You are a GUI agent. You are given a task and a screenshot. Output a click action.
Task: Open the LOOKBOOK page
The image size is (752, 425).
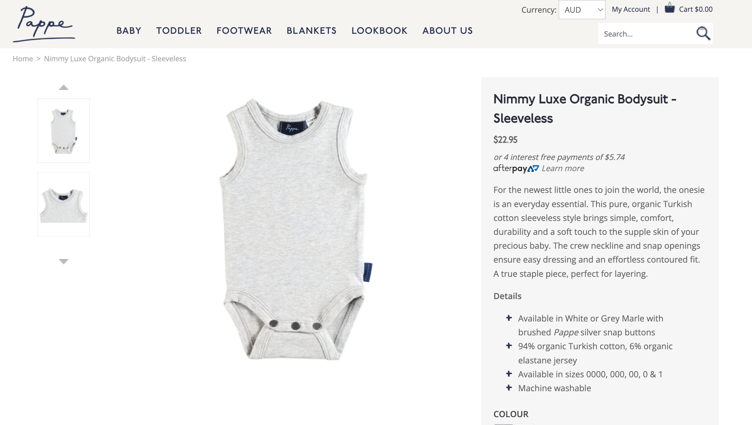click(x=379, y=31)
